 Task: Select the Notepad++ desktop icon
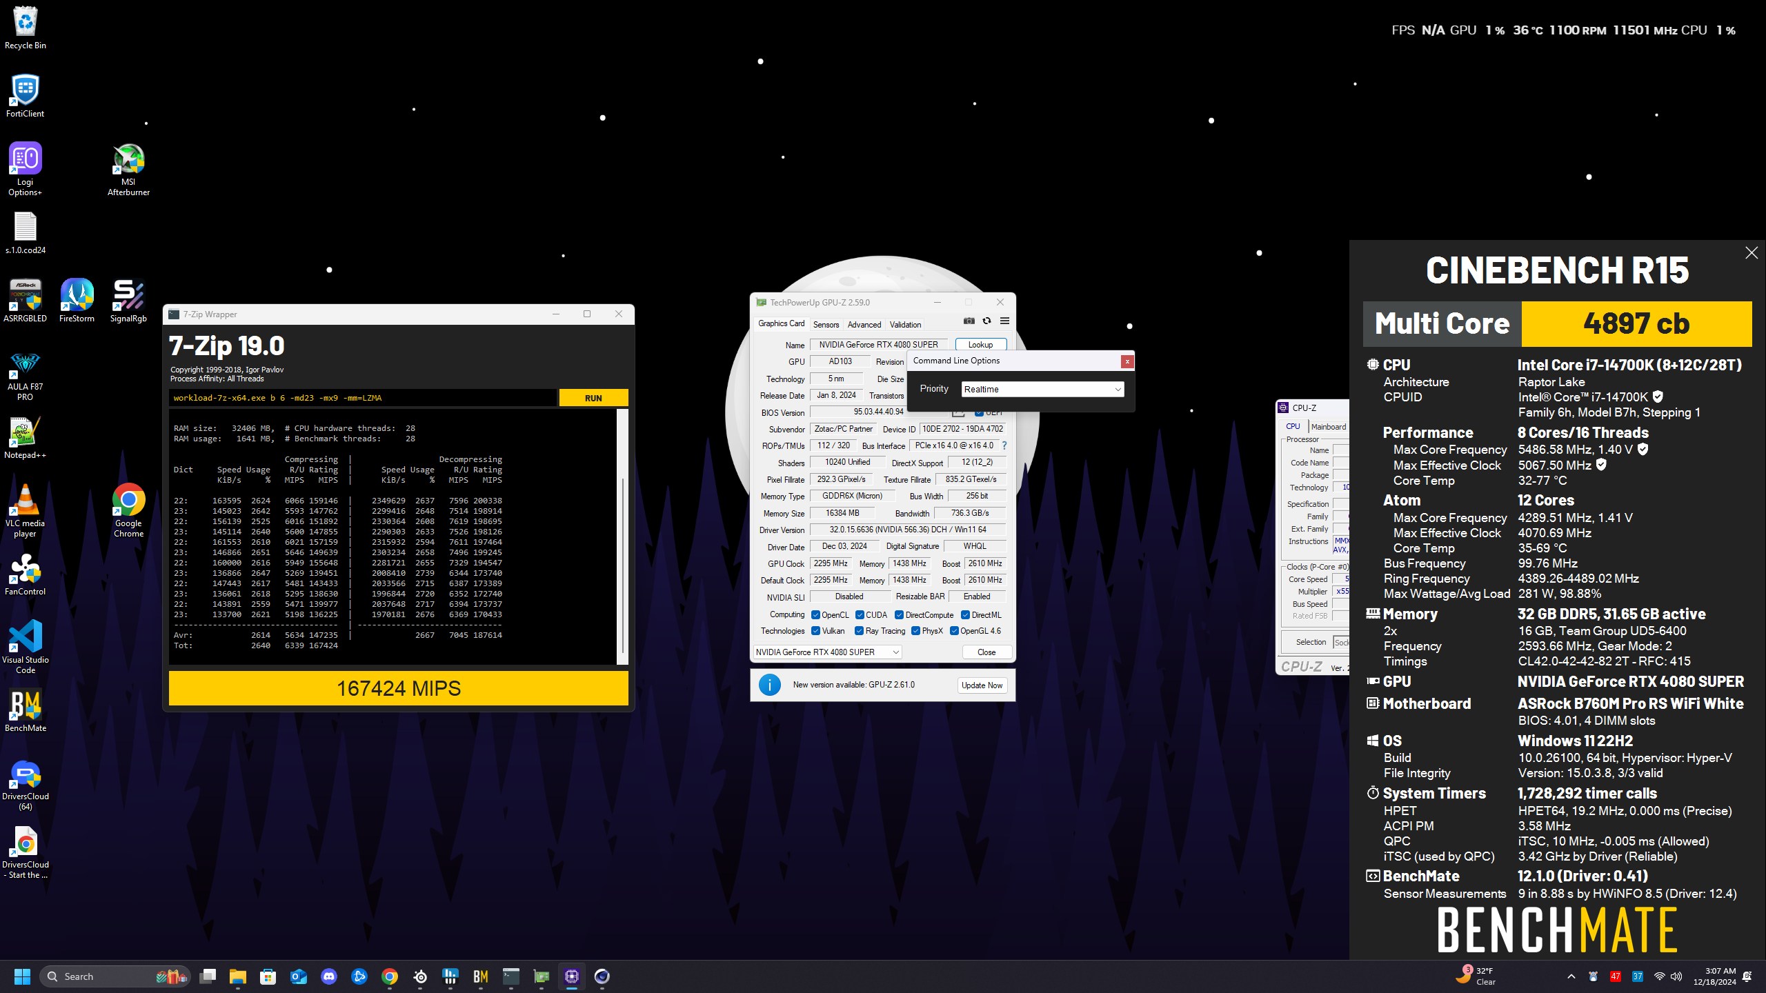tap(26, 438)
